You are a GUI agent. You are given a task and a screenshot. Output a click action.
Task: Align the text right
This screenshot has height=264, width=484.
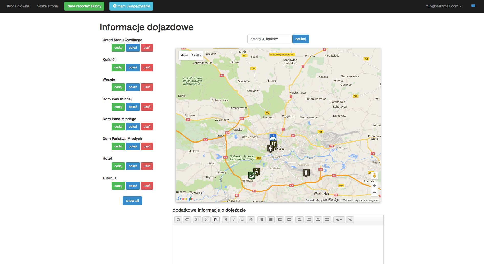pyautogui.click(x=309, y=220)
